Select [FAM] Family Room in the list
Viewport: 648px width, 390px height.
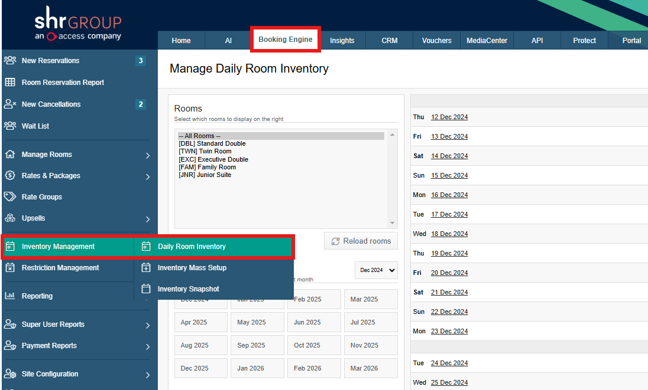pyautogui.click(x=281, y=167)
